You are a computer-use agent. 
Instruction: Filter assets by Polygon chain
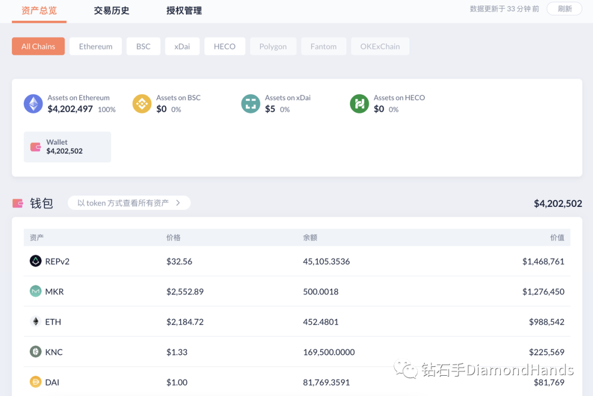coord(273,47)
